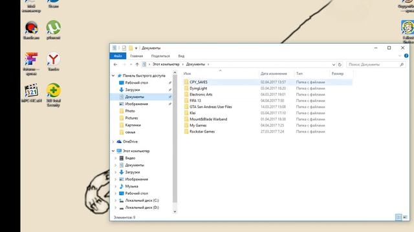Open Explorer help with the blue question mark
The width and height of the screenshot is (414, 232).
pos(406,56)
